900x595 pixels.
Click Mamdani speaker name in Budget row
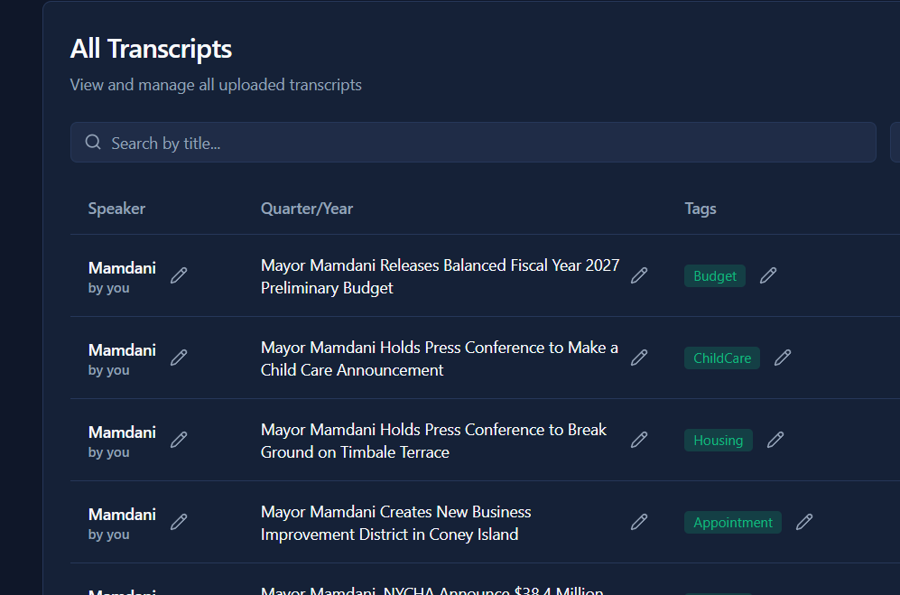point(122,267)
